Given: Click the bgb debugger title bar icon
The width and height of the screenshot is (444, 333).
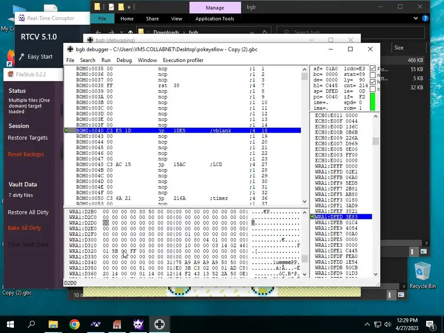Looking at the screenshot, I should pos(70,49).
